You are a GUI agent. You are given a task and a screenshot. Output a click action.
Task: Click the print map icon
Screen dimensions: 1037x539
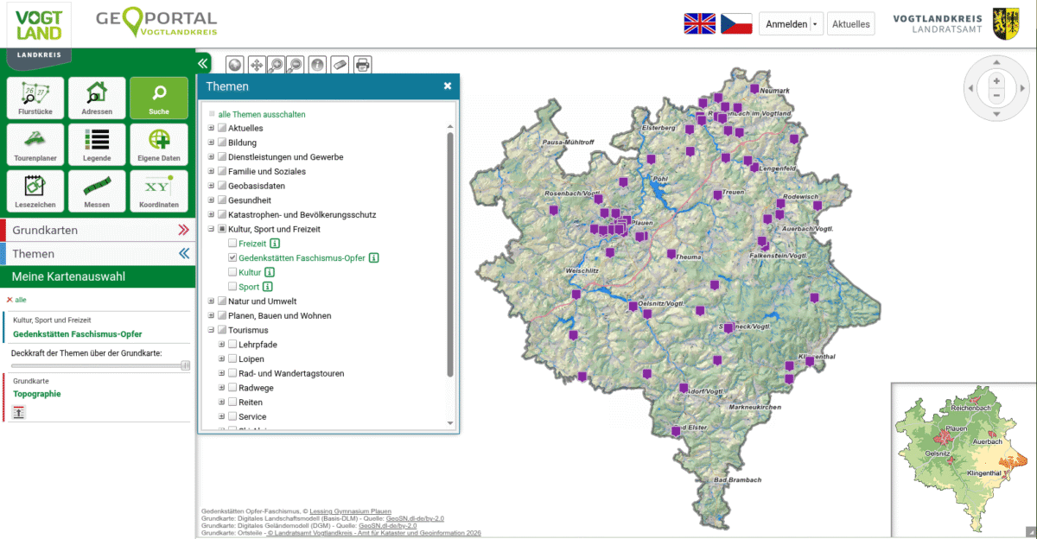pos(362,65)
